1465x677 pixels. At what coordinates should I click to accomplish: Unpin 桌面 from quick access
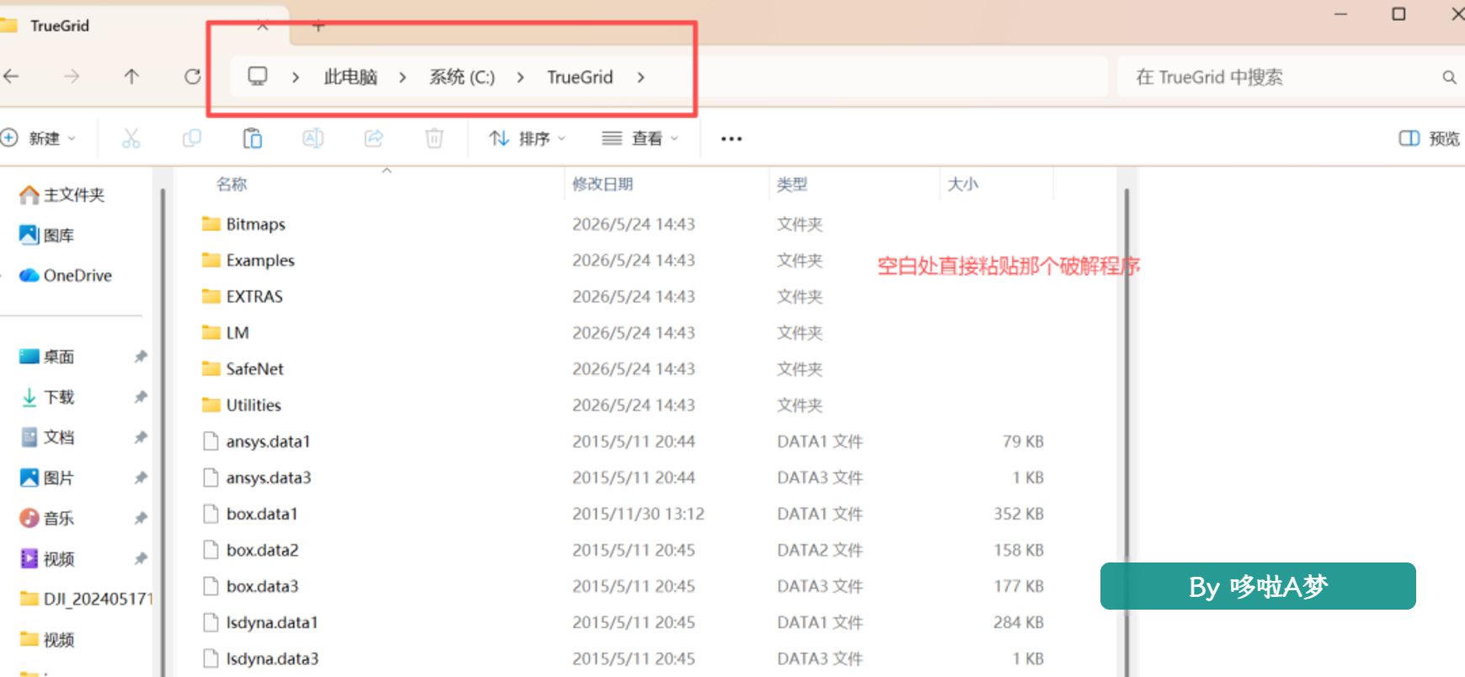click(x=141, y=356)
